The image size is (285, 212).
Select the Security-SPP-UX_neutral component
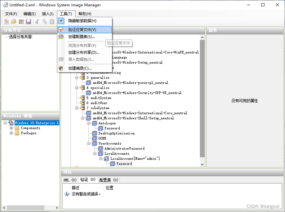click(x=137, y=93)
